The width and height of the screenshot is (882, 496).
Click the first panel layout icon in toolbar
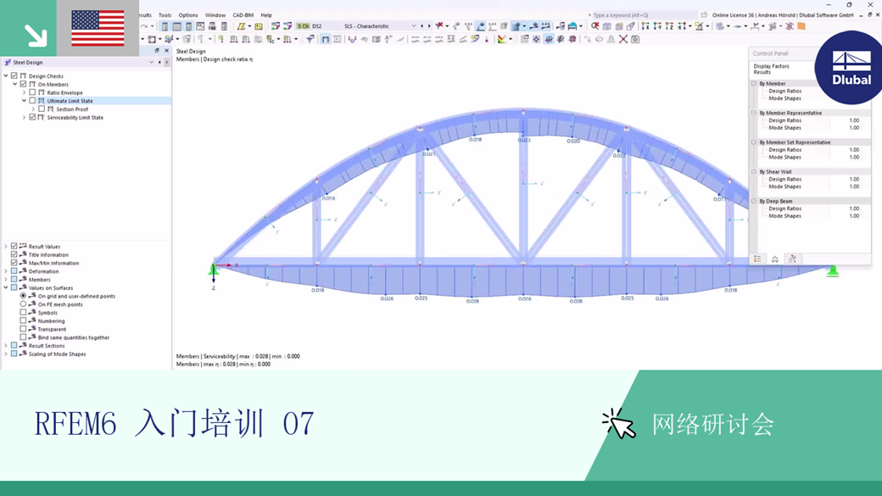point(165,26)
